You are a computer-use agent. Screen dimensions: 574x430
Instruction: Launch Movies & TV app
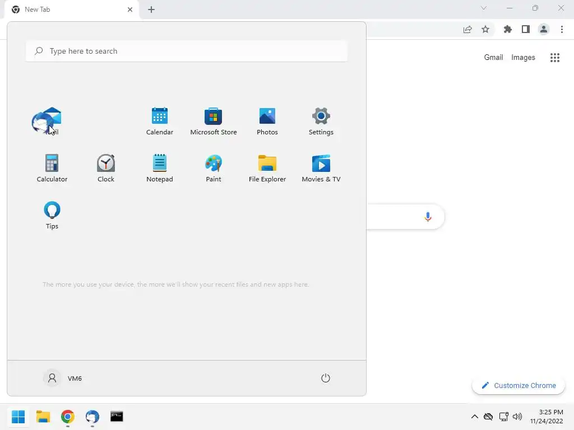coord(321,168)
